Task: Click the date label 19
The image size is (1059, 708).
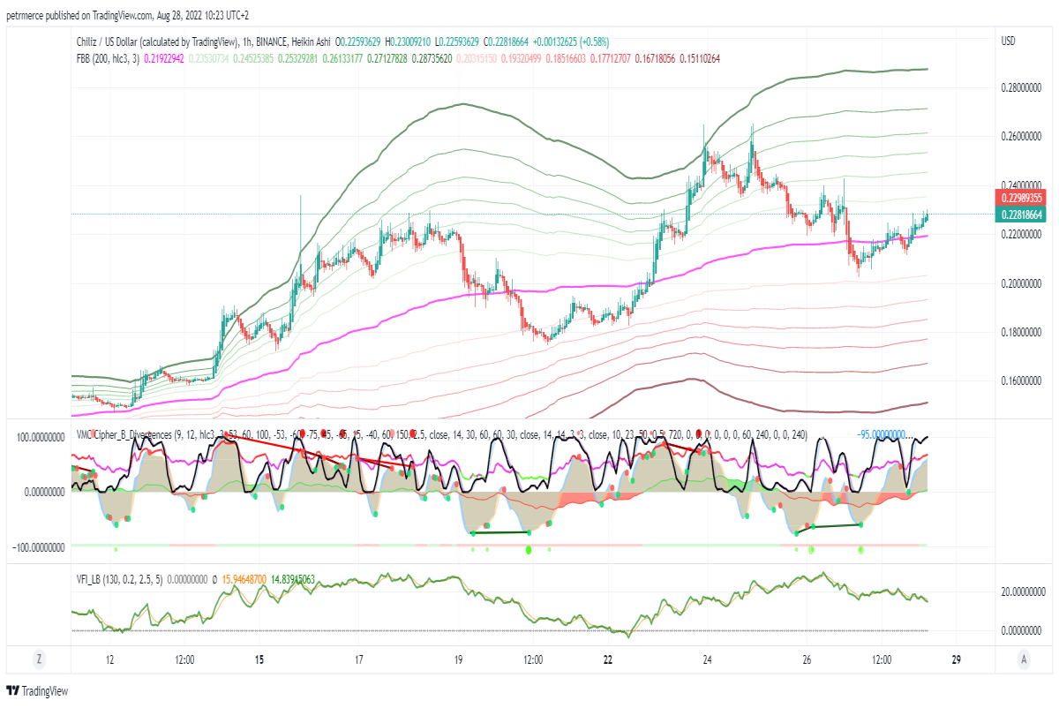Action: [x=459, y=659]
